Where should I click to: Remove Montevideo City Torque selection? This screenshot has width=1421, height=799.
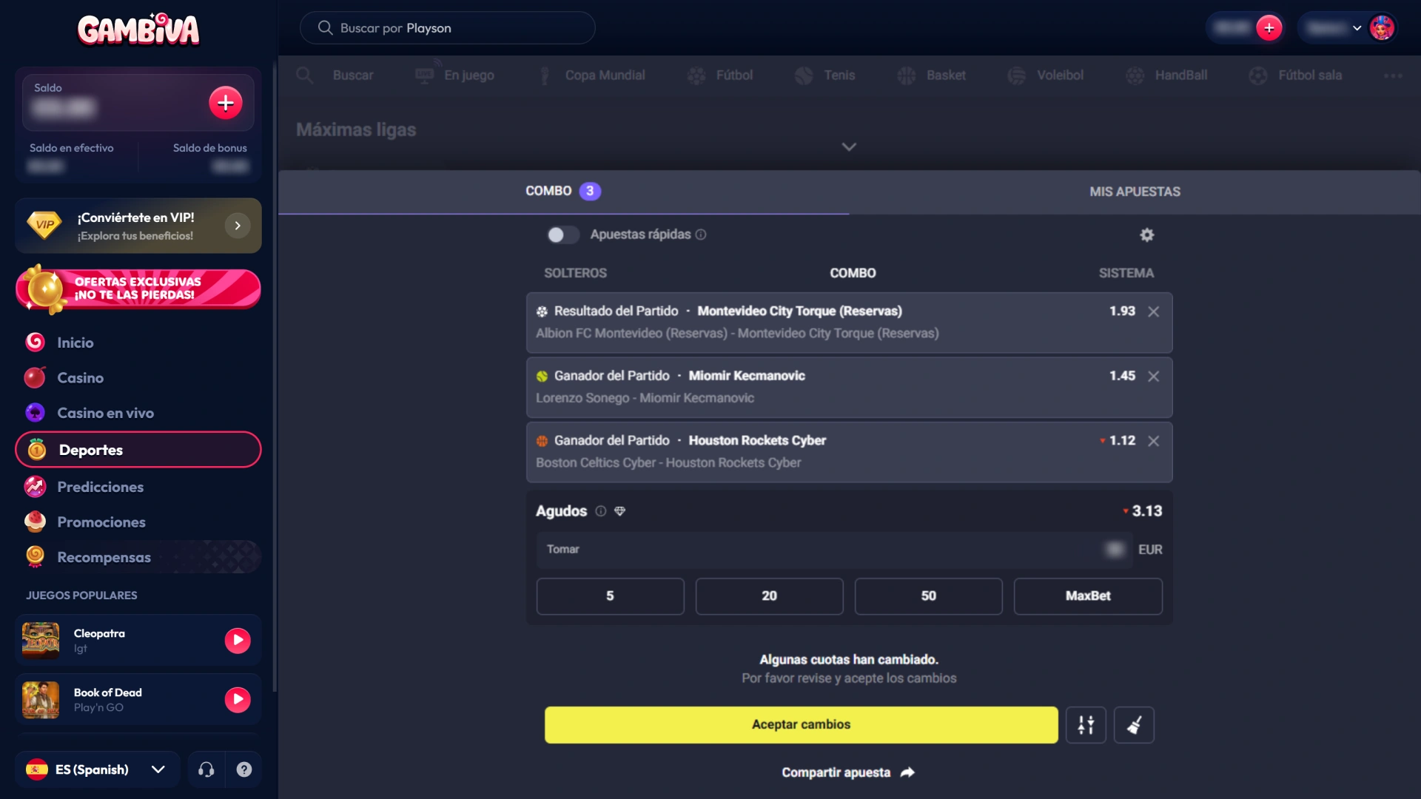point(1153,311)
